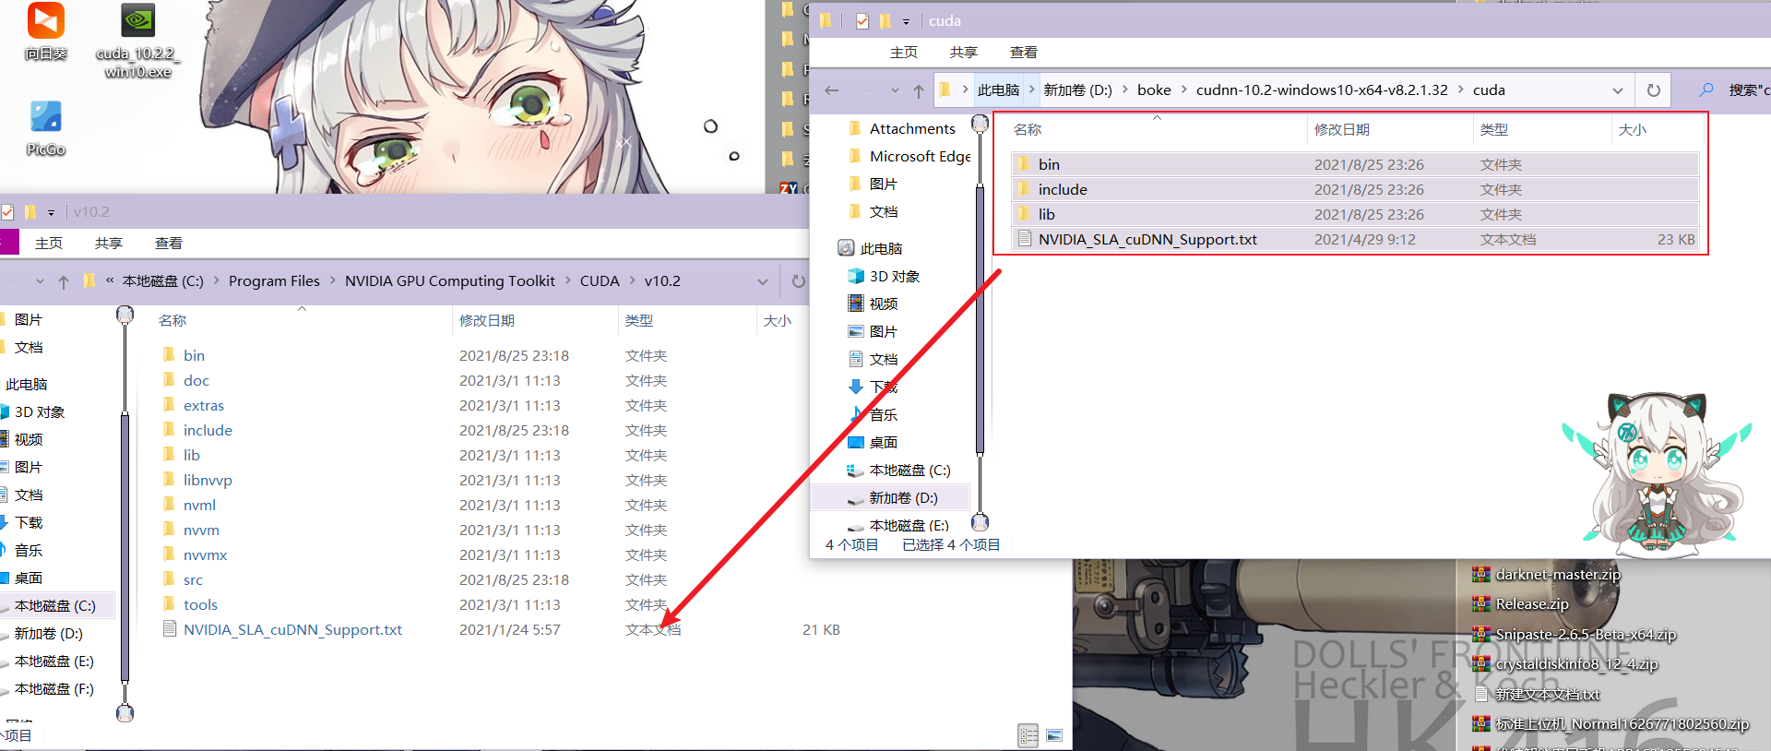1771x751 pixels.
Task: Select 视频 in cuda window navigation pane
Action: (x=873, y=304)
